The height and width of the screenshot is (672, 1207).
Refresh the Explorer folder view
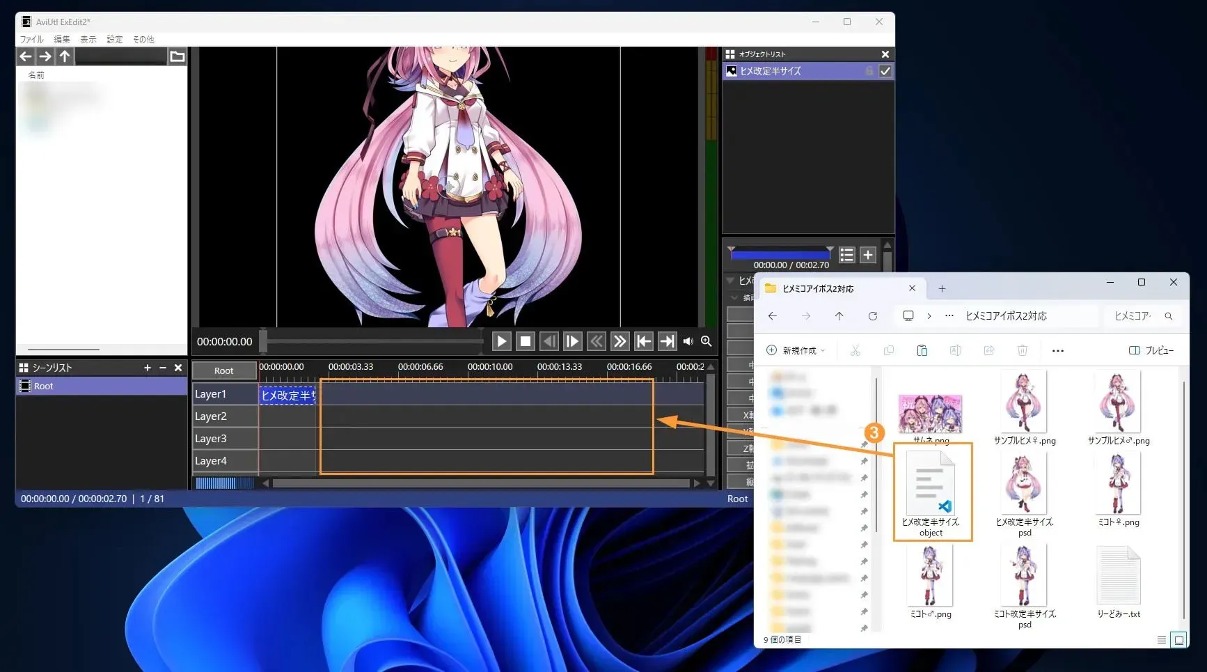(x=873, y=316)
